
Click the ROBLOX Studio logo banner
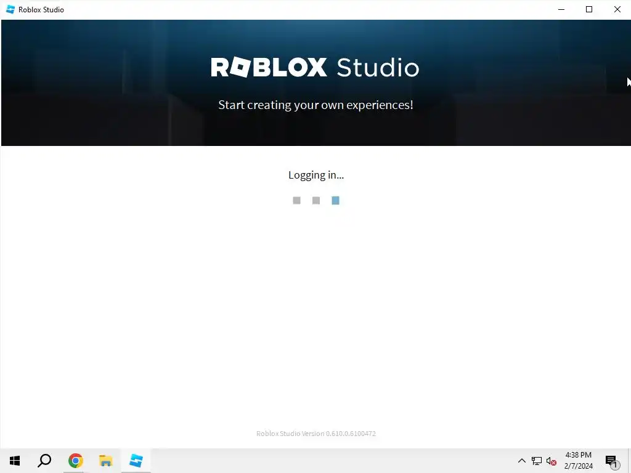pyautogui.click(x=315, y=67)
